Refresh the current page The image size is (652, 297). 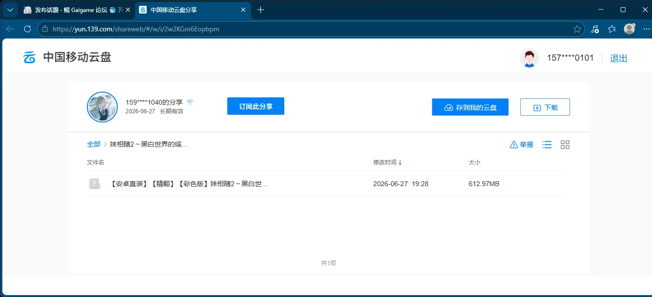coord(28,29)
